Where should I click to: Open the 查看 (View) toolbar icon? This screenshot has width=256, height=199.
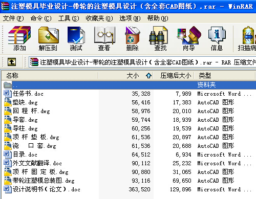[104, 35]
